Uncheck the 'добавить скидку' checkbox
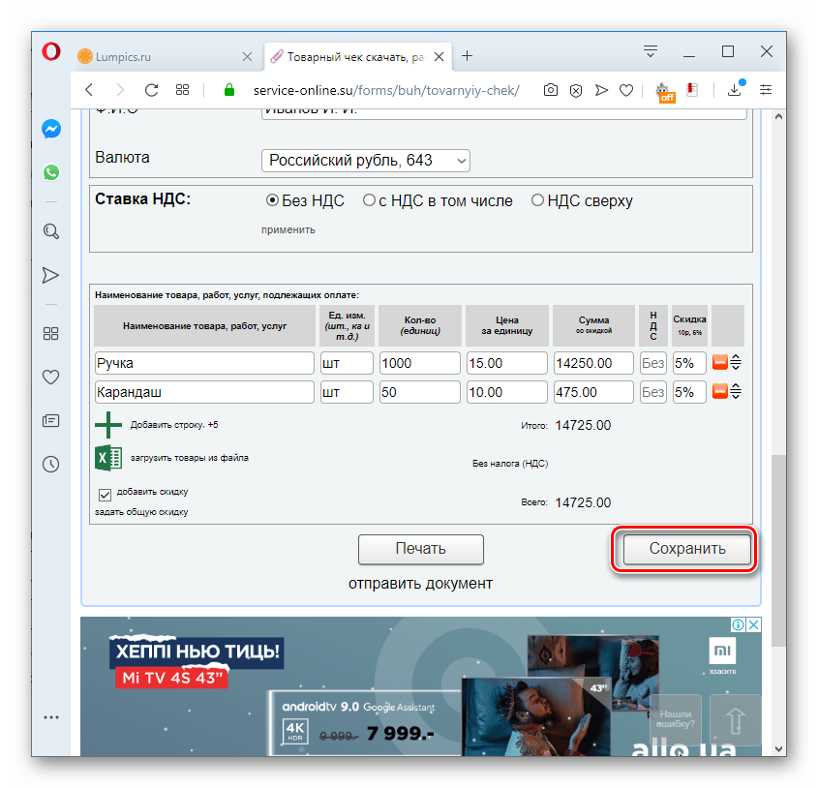Image resolution: width=818 pixels, height=788 pixels. coord(105,494)
